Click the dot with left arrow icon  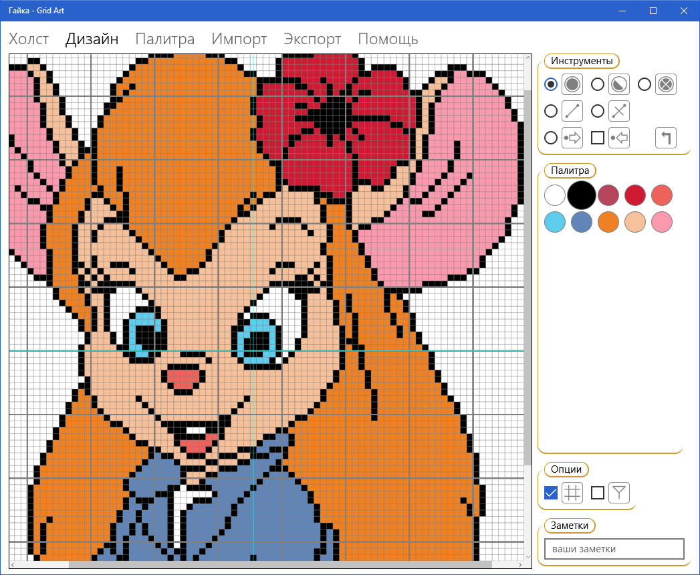tap(618, 138)
